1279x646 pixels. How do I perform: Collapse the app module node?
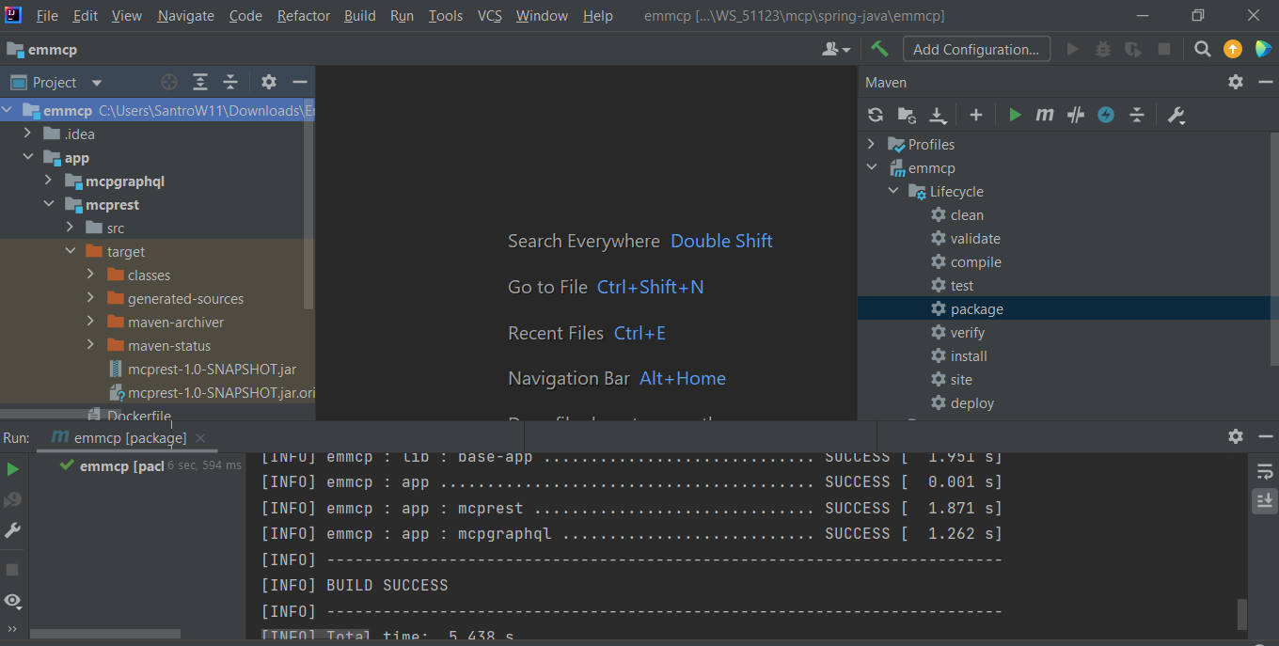(28, 157)
